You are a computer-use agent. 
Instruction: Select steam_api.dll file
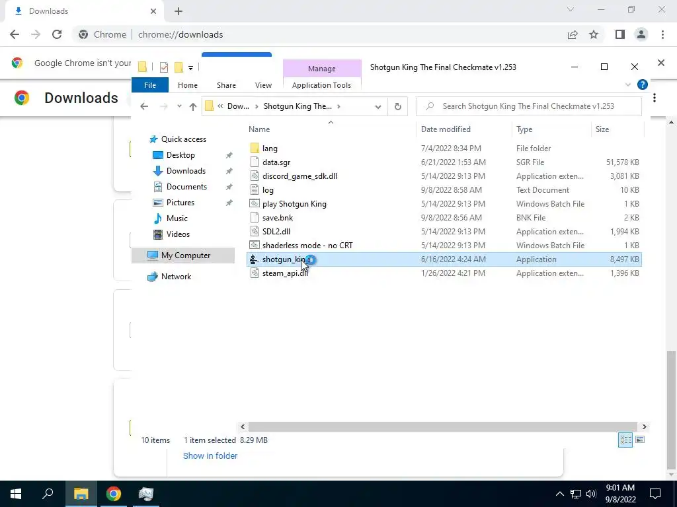pos(285,273)
